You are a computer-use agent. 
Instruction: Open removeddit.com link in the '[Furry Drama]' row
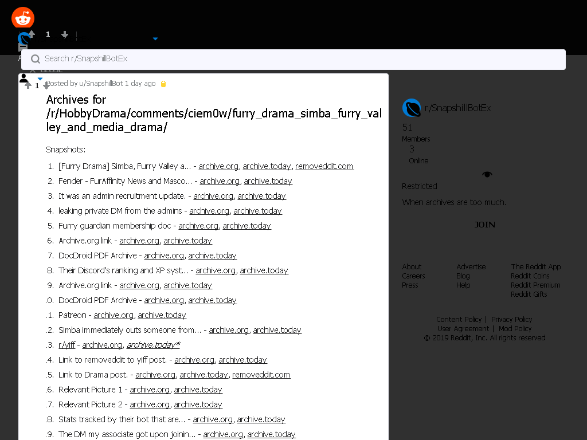pyautogui.click(x=324, y=166)
